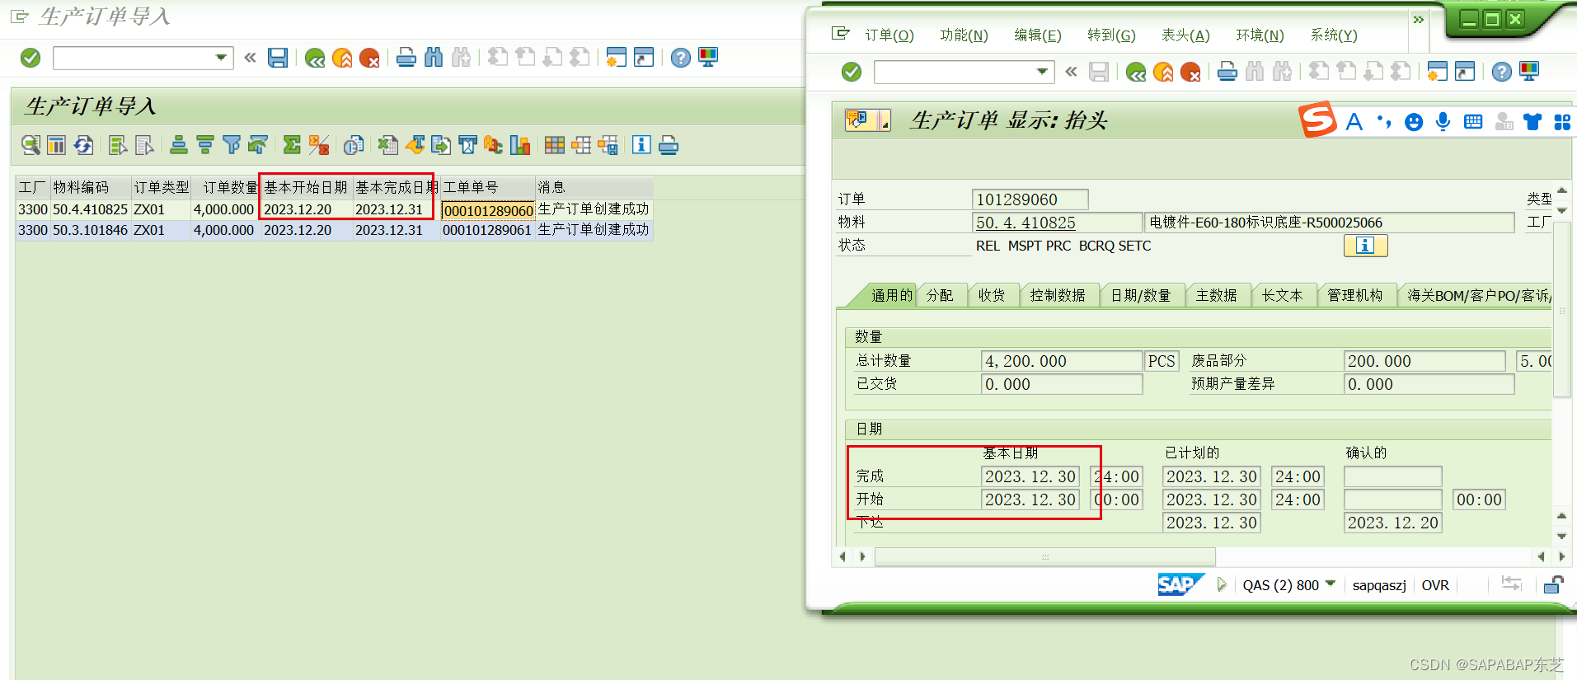1577x680 pixels.
Task: Click the ALV Total sigma icon
Action: 291,146
